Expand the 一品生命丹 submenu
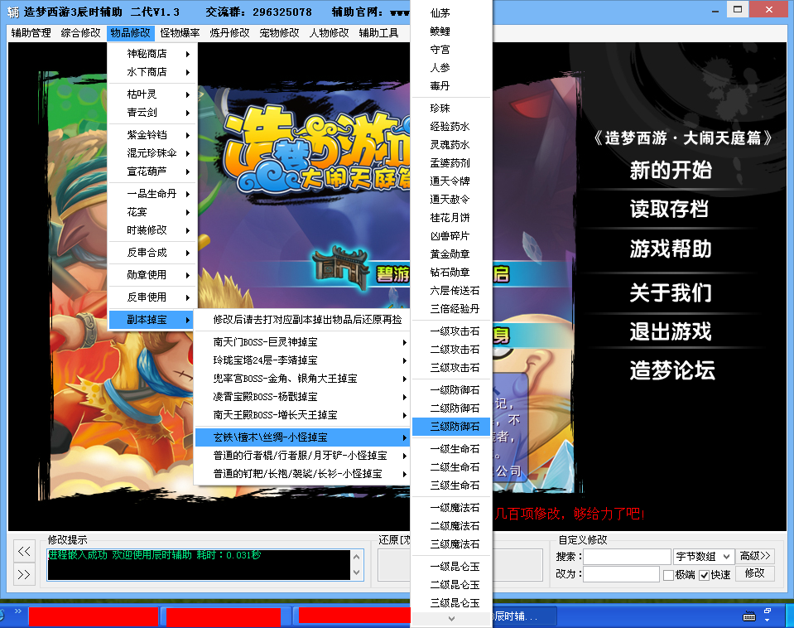The image size is (794, 628). [x=152, y=194]
